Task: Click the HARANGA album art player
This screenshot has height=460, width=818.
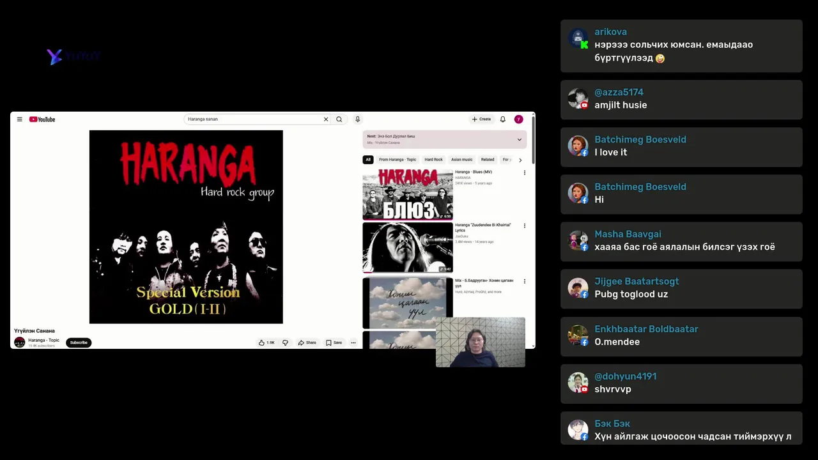Action: coord(186,227)
